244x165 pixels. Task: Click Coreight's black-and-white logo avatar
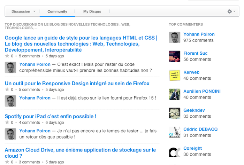coord(174,151)
